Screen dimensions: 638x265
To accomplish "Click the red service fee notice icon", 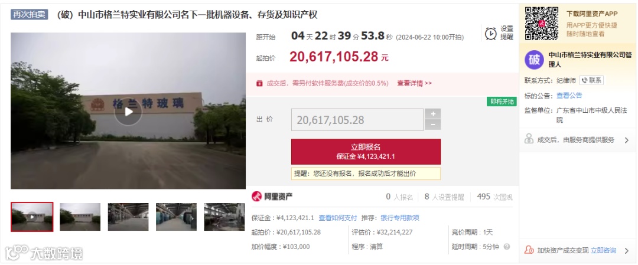I will click(x=259, y=83).
